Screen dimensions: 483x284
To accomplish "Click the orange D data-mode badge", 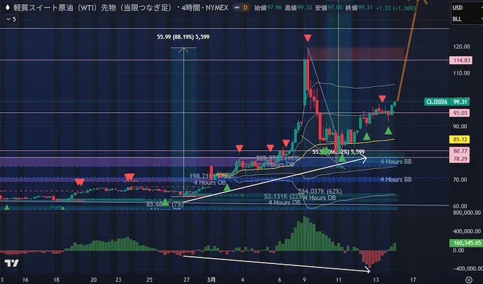I will point(244,7).
